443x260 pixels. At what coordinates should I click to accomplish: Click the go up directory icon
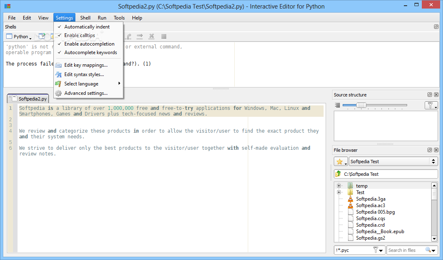tap(338, 174)
